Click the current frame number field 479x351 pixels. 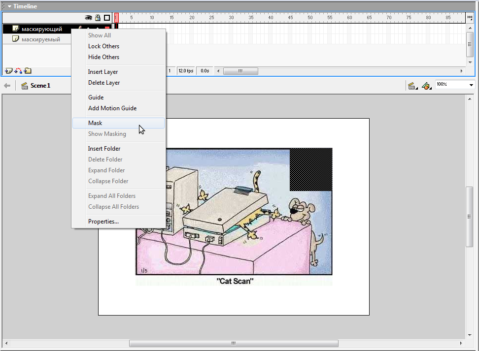(170, 71)
